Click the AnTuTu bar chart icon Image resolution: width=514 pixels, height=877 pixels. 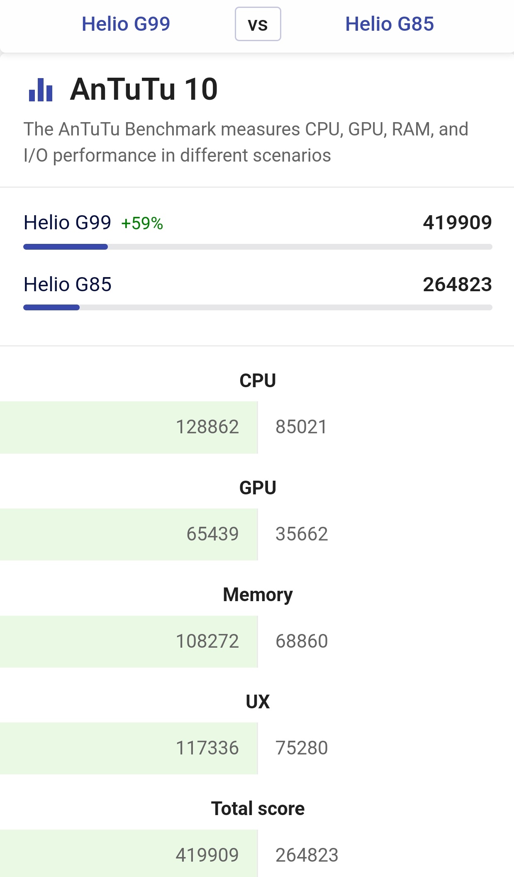[41, 90]
